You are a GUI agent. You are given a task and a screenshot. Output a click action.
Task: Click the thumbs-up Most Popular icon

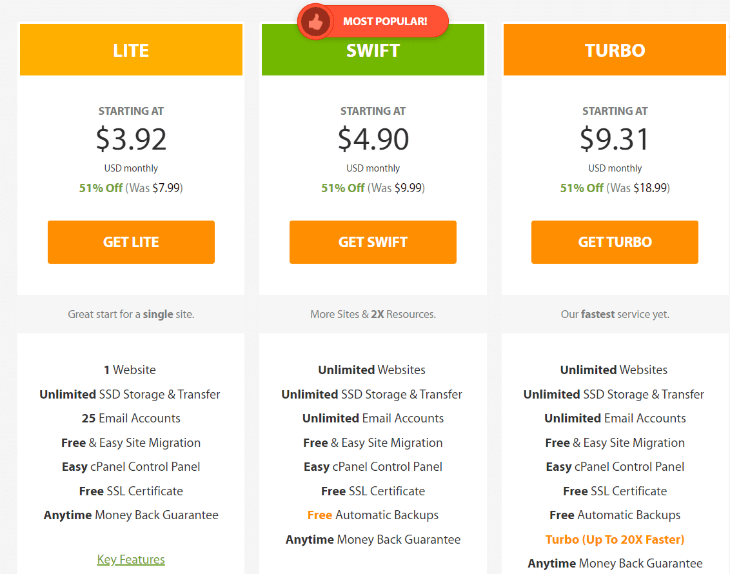315,21
